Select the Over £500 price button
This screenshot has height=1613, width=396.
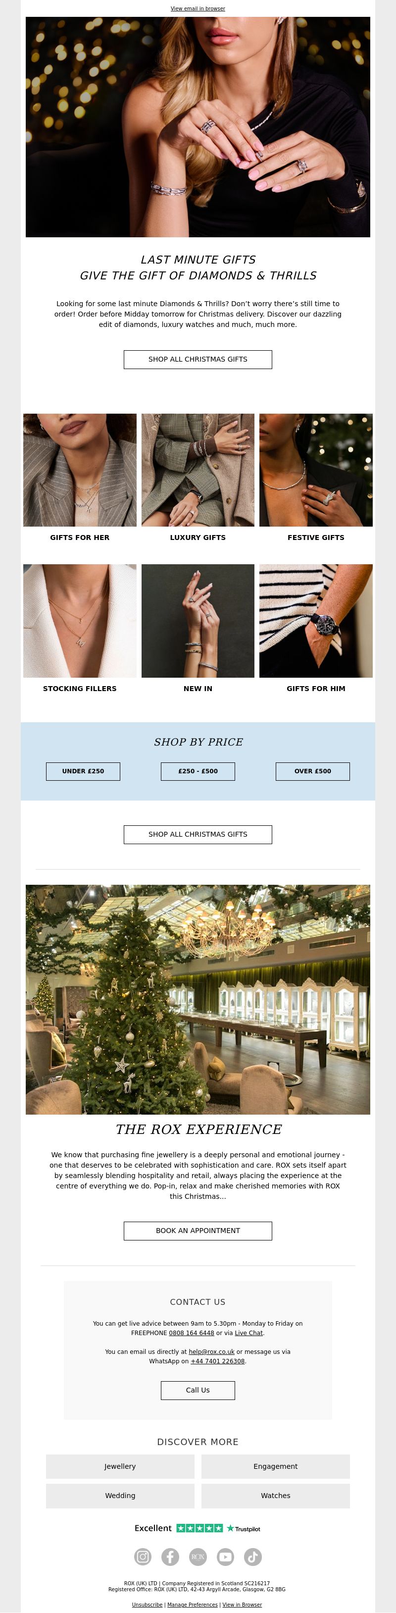pos(313,771)
